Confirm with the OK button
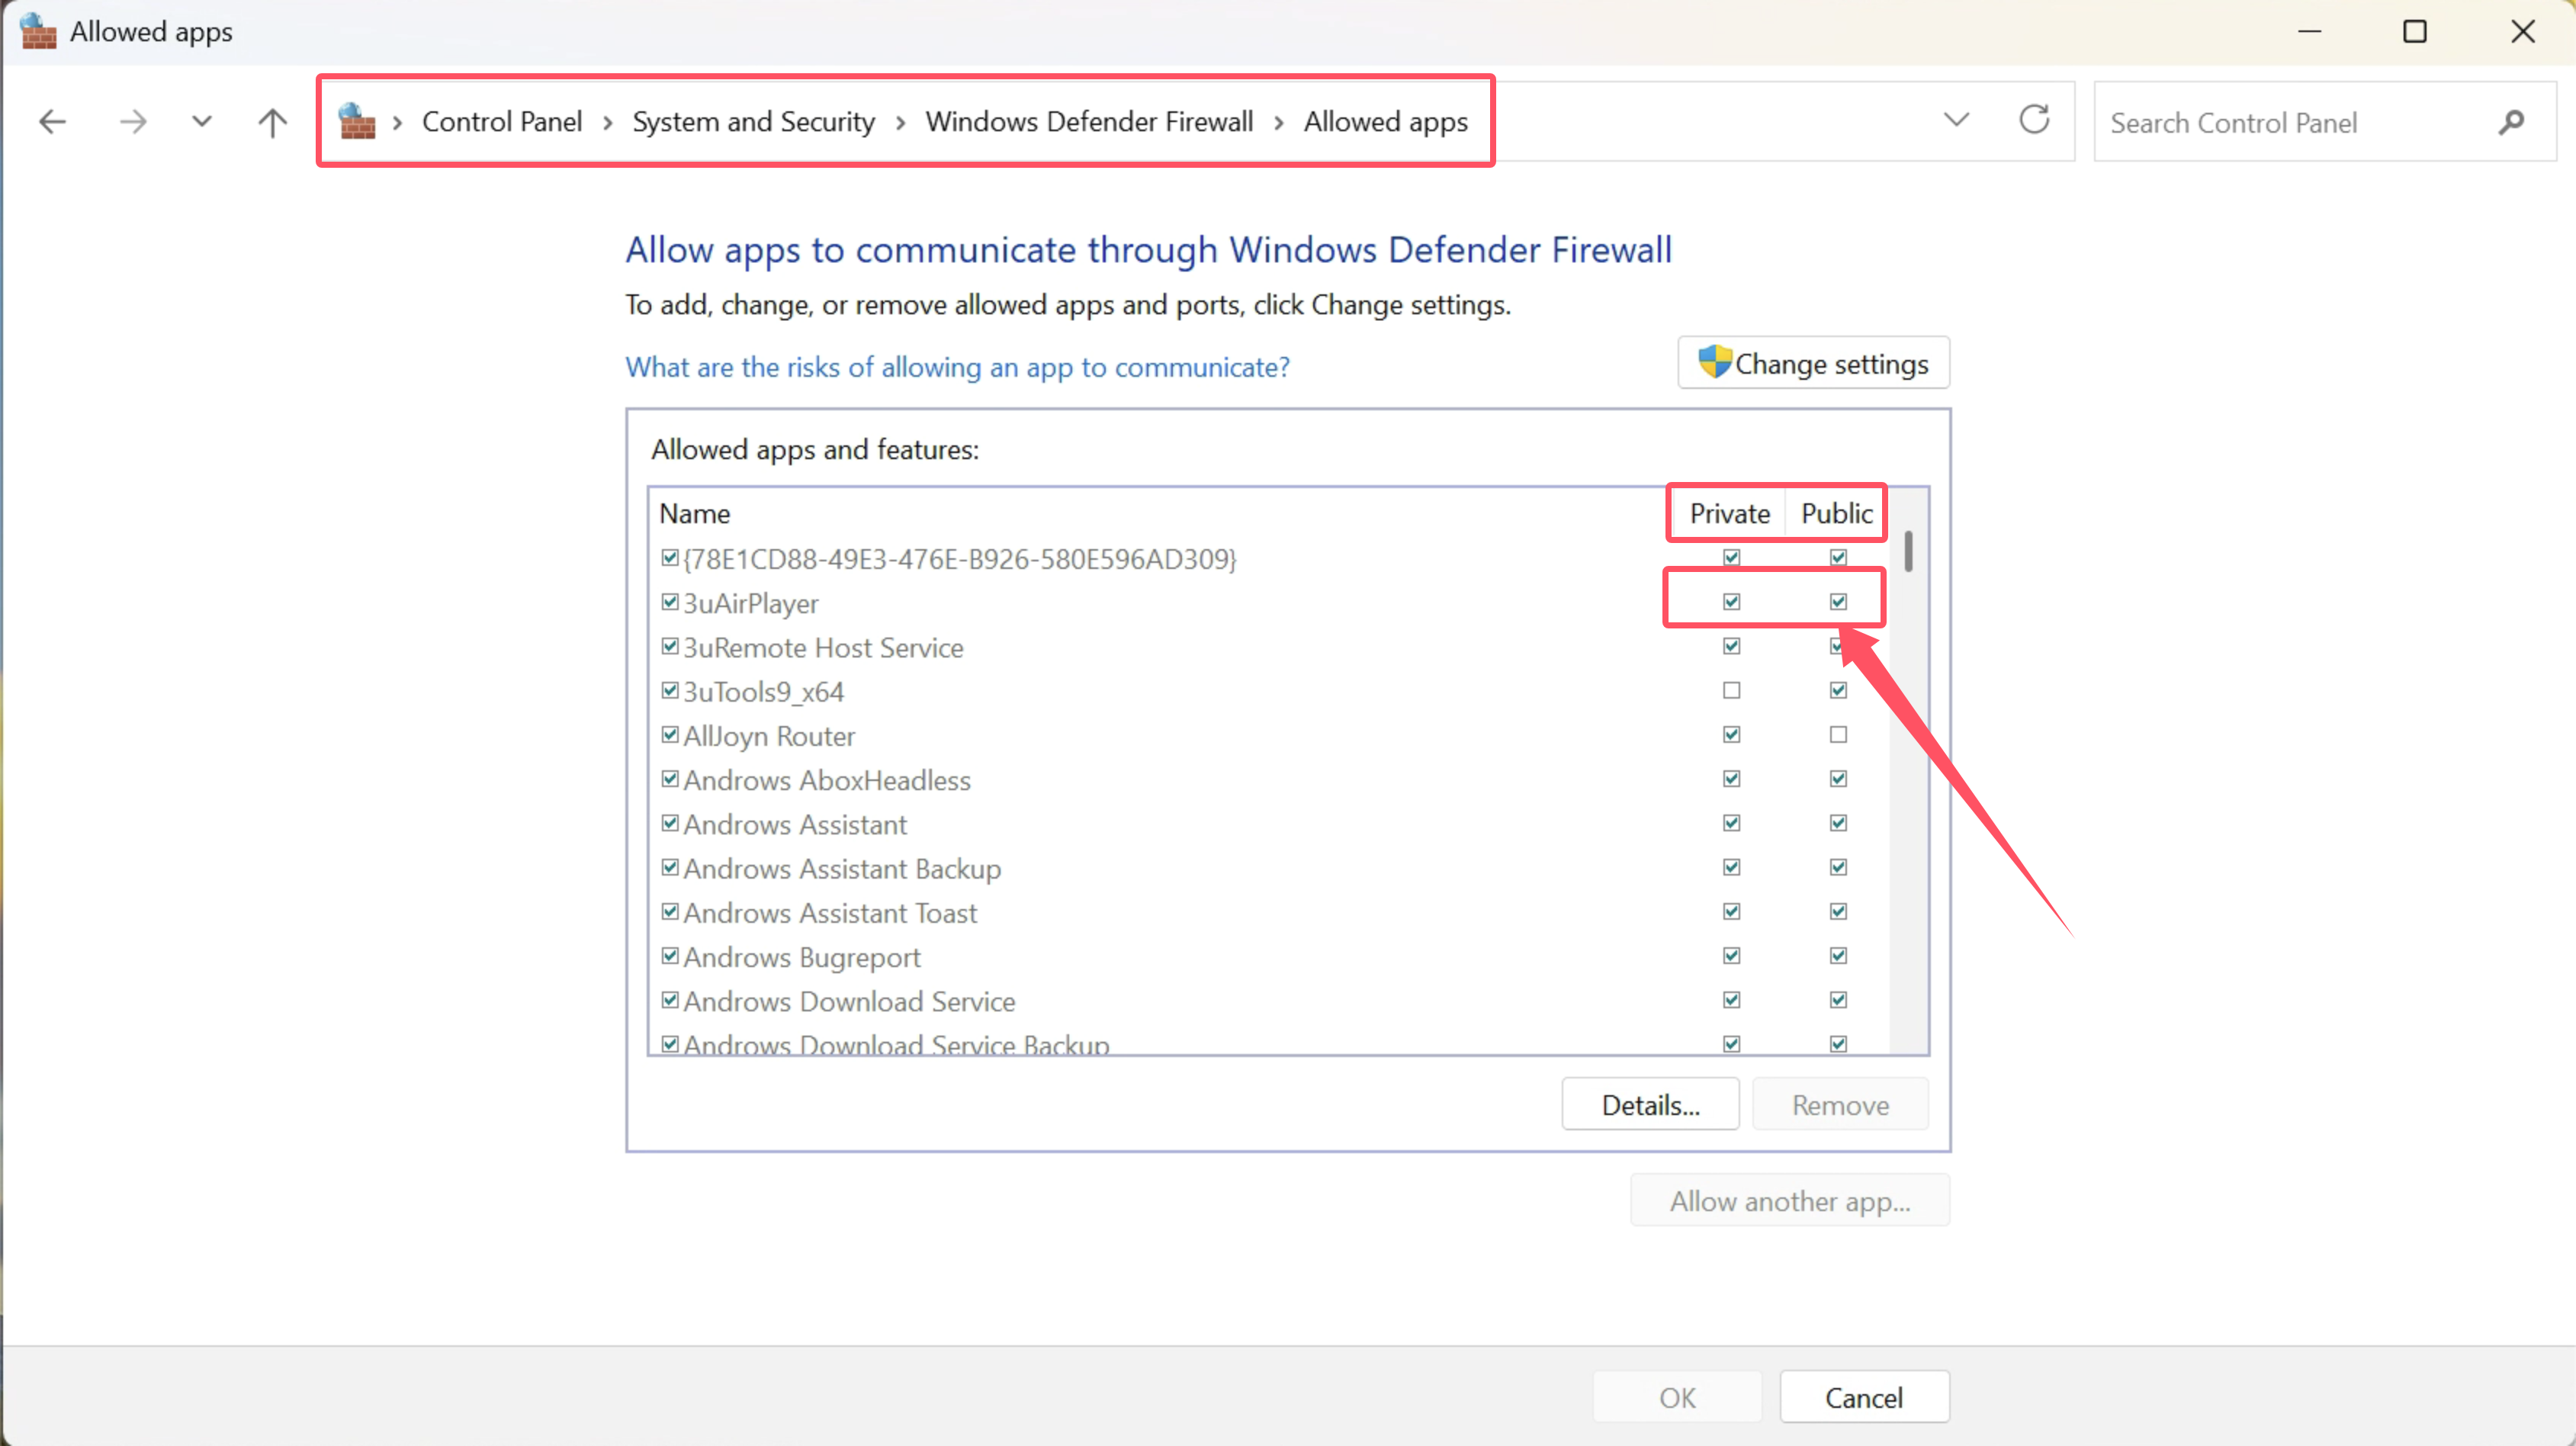The height and width of the screenshot is (1446, 2576). (x=1677, y=1397)
